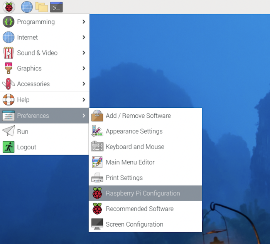Expand the Sound & Video submenu arrow
The width and height of the screenshot is (270, 244).
click(x=84, y=53)
